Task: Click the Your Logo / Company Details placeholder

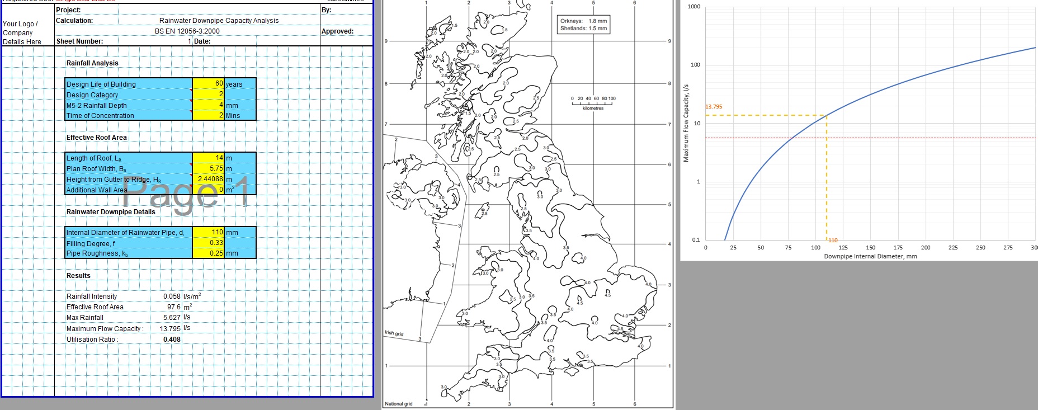Action: pos(22,32)
